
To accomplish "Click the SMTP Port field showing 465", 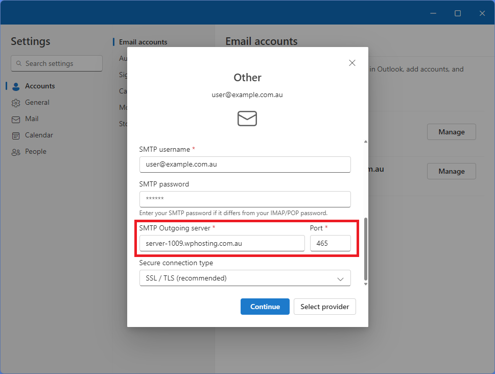I will (330, 243).
